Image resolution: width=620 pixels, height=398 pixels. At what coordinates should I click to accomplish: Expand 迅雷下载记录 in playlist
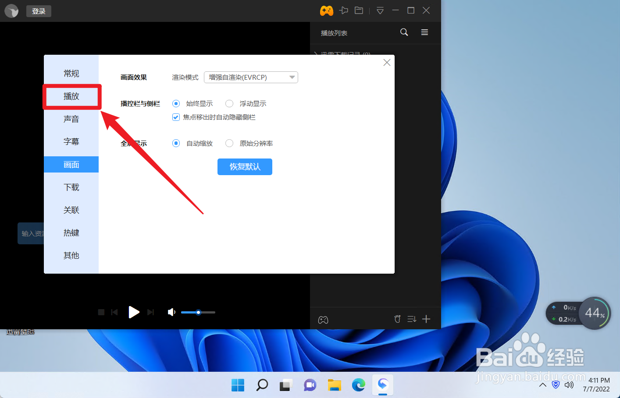[316, 54]
